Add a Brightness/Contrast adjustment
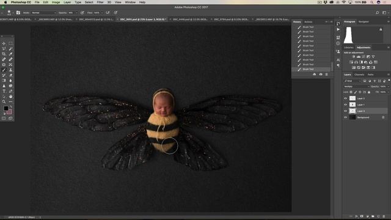The height and width of the screenshot is (220, 391). point(354,57)
